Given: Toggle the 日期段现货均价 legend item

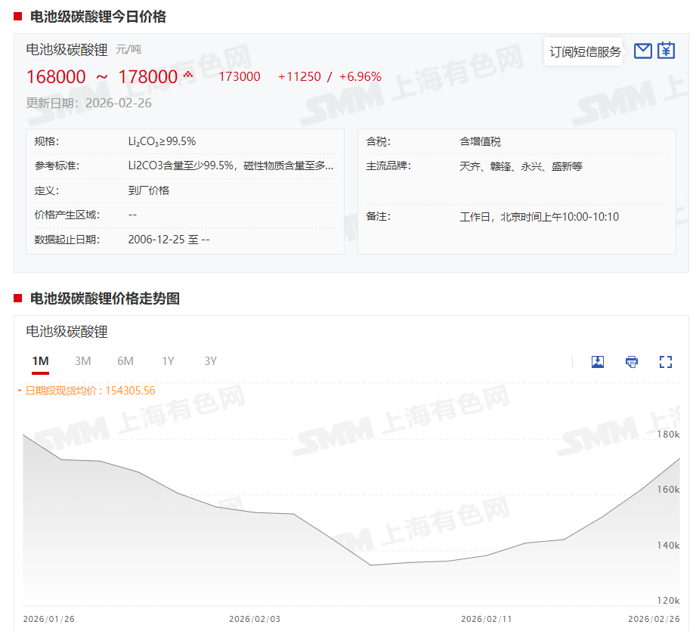Looking at the screenshot, I should click(89, 391).
